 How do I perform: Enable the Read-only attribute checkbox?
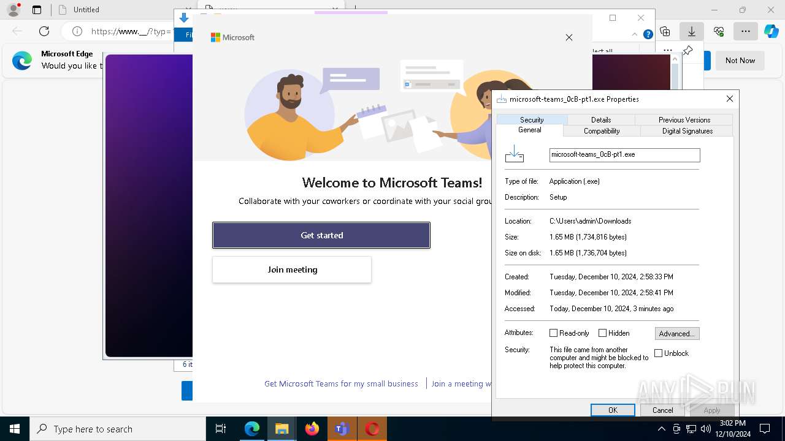tap(553, 333)
